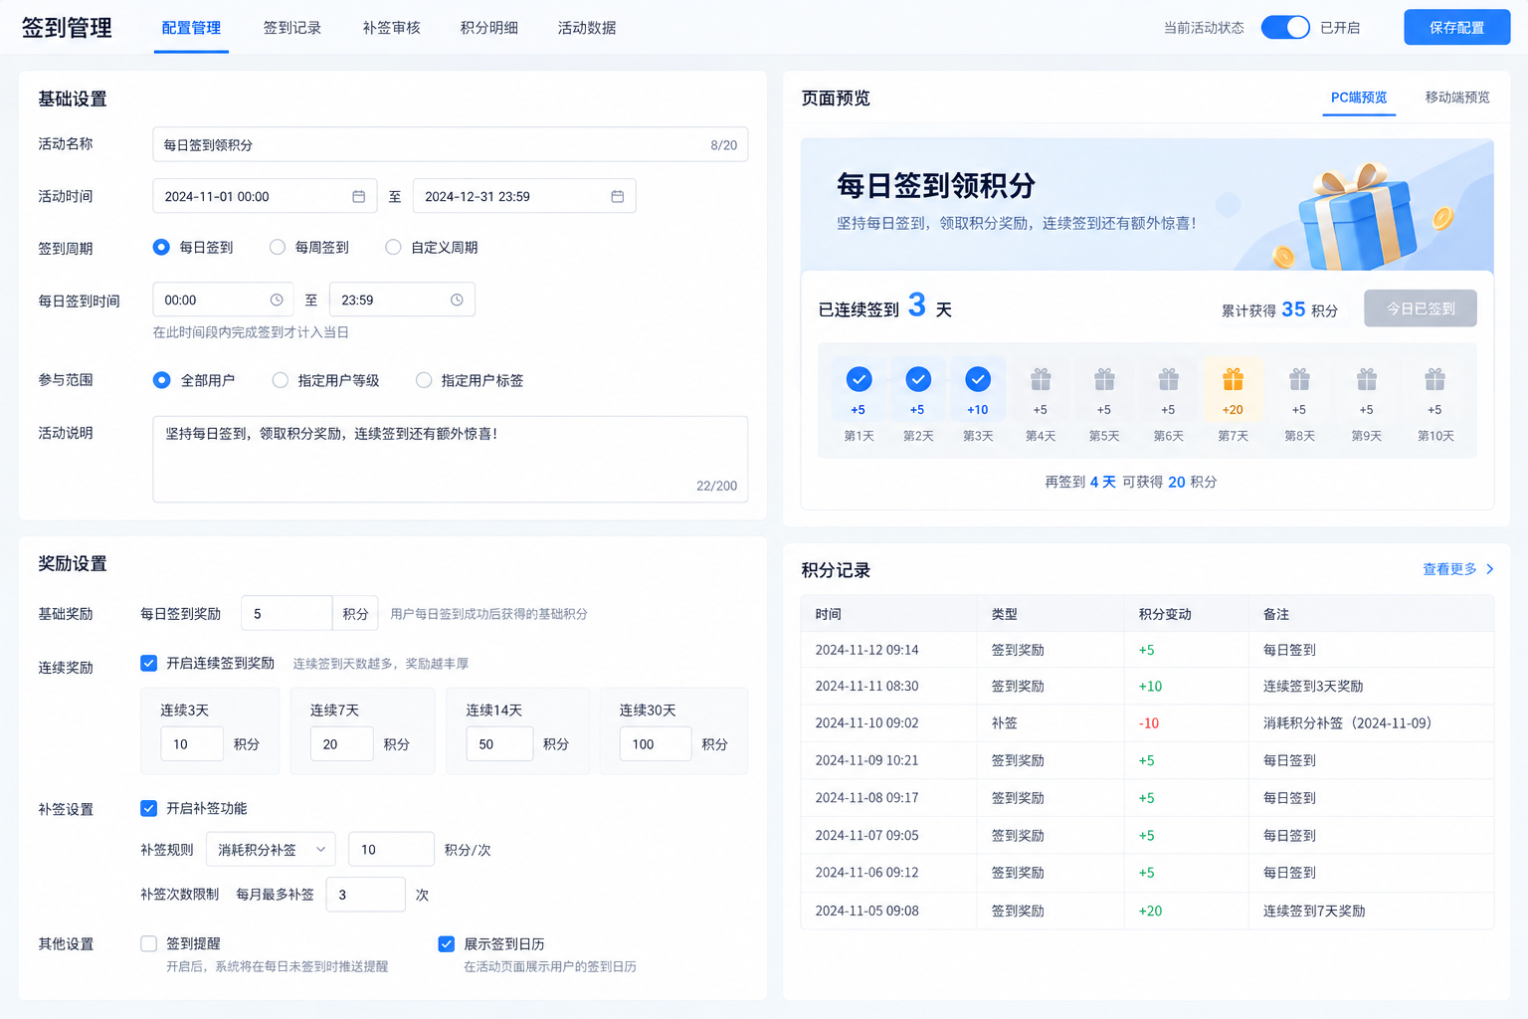Click the day 10 gift icon

1434,379
